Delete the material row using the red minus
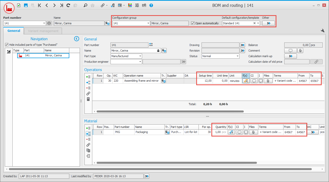Image resolution: width=329 pixels, height=182 pixels. point(88,139)
